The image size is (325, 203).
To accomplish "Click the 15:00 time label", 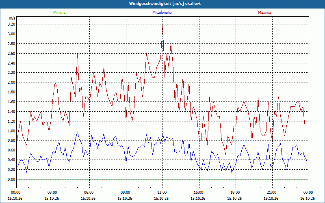I will click(199, 192).
